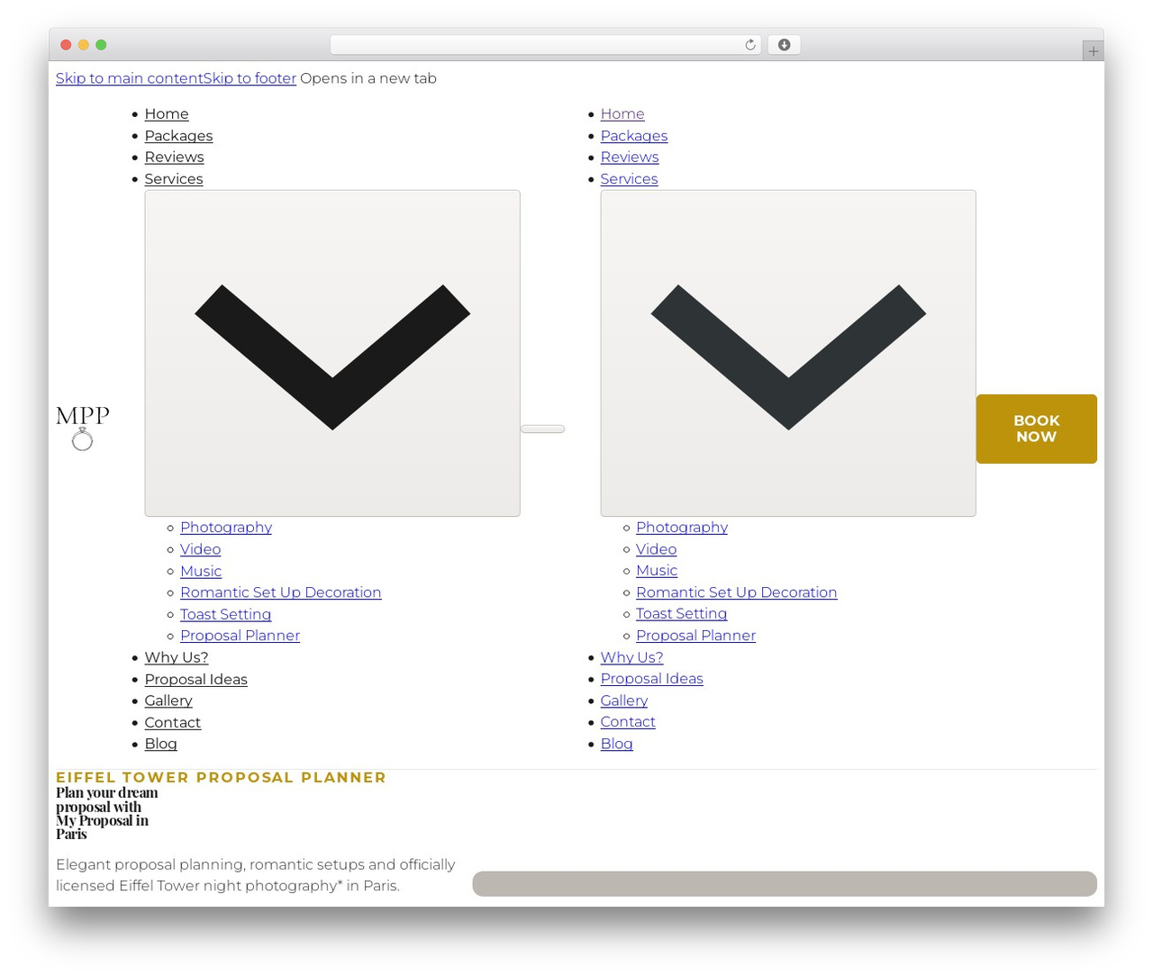Go to Why Us? in blue menu
This screenshot has width=1153, height=976.
(631, 657)
